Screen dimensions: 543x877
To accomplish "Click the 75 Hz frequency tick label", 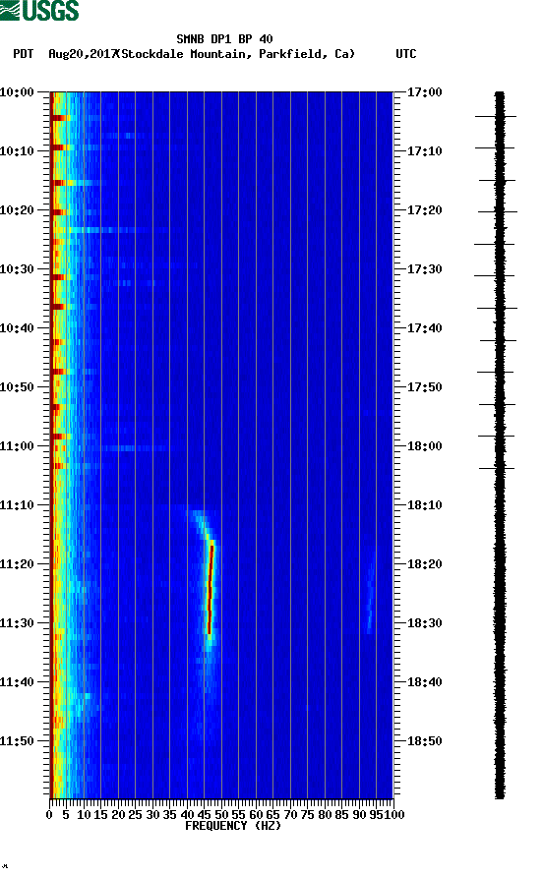I will tap(307, 815).
